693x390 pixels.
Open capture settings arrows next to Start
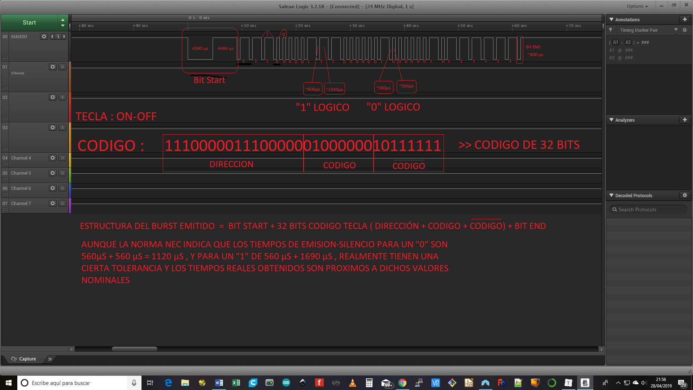[x=63, y=23]
